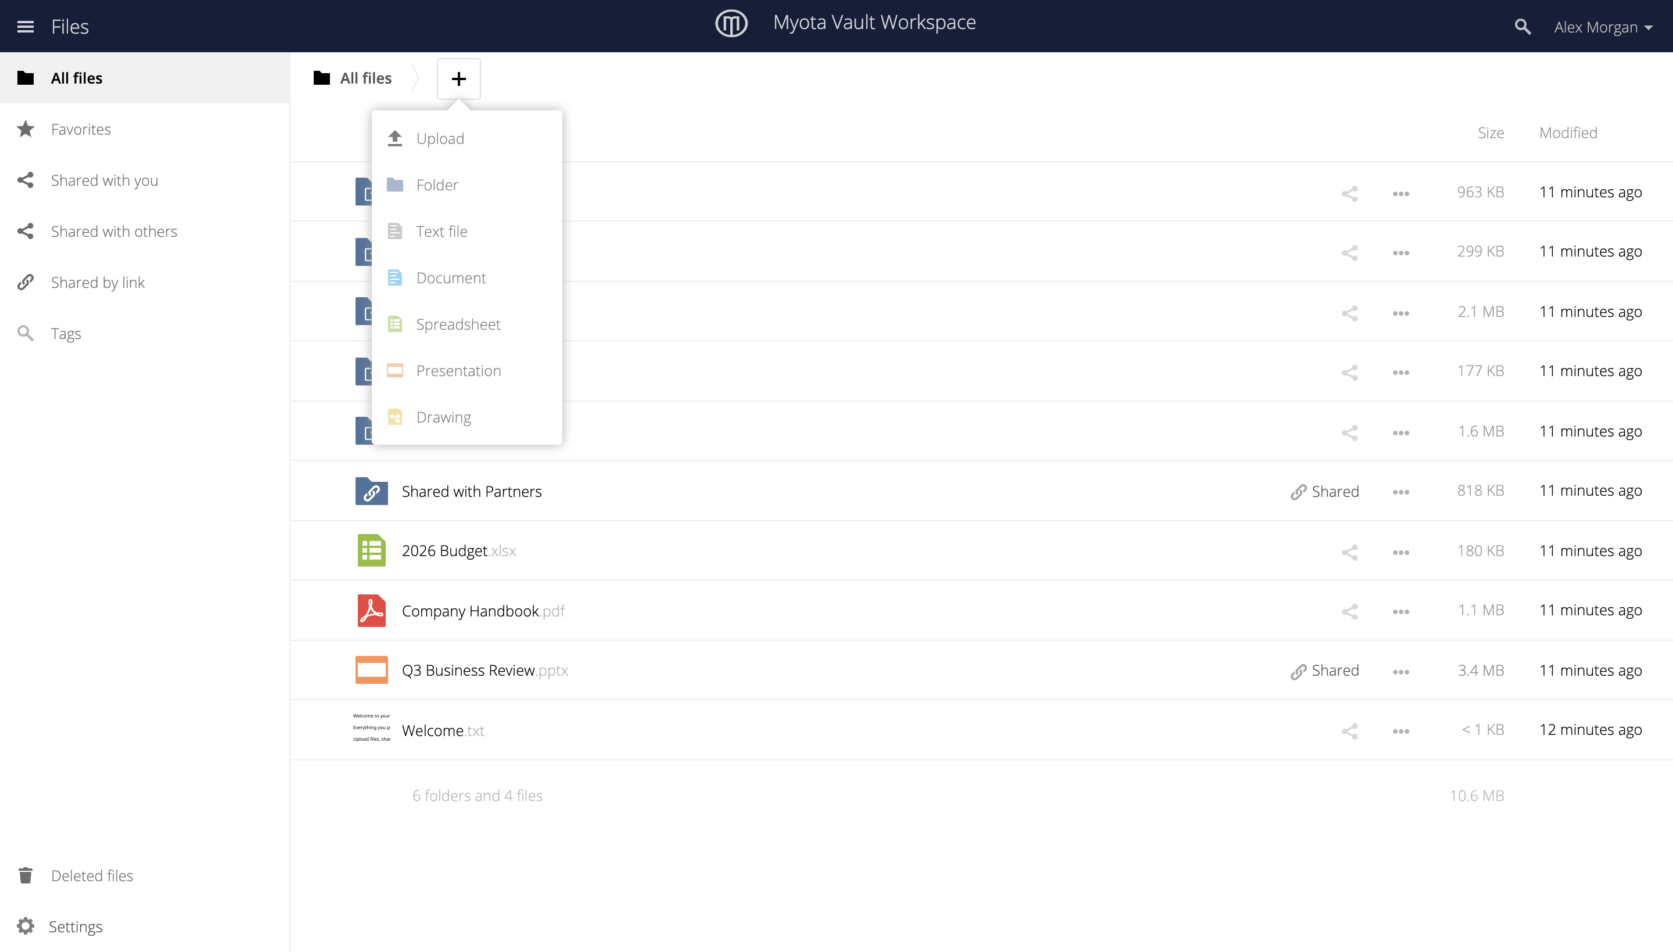The height and width of the screenshot is (952, 1673).
Task: Create new Text file
Action: (x=466, y=232)
